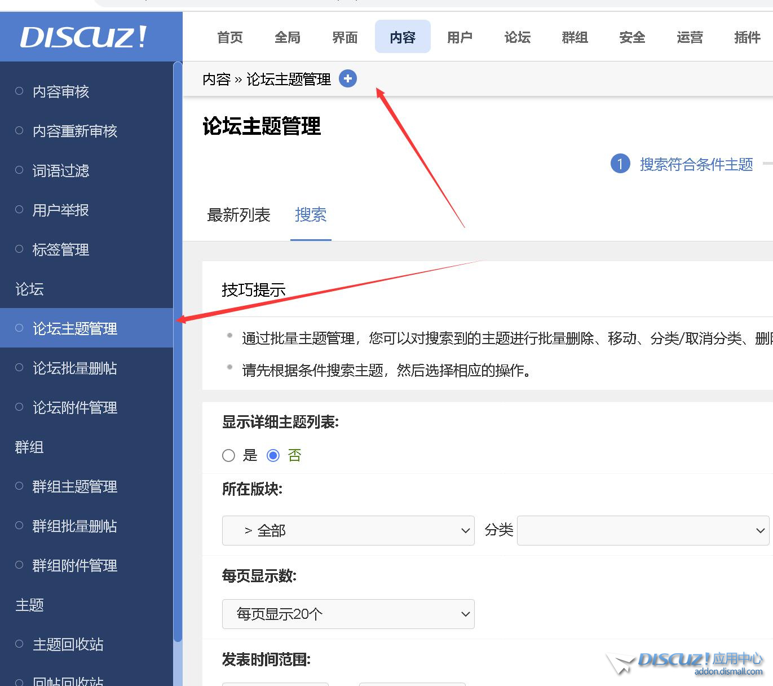Click the plus icon beside the breadcrumb
The width and height of the screenshot is (773, 686).
point(348,78)
